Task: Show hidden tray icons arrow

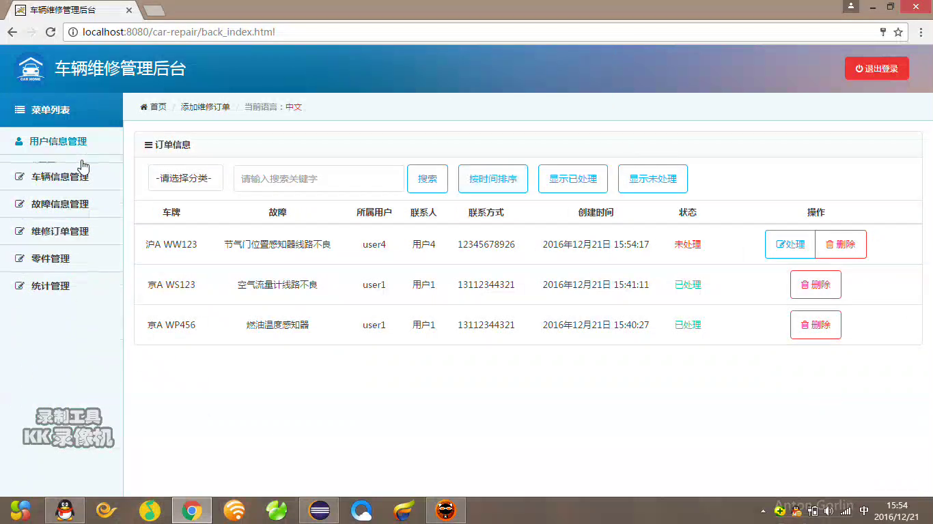Action: [x=763, y=510]
